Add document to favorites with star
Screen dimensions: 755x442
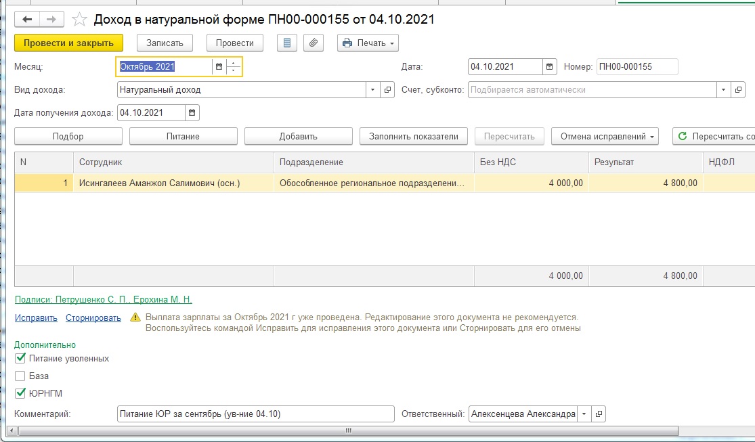pos(79,20)
